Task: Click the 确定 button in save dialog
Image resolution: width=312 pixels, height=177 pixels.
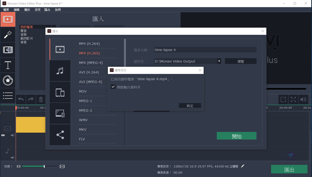Action: (x=190, y=106)
